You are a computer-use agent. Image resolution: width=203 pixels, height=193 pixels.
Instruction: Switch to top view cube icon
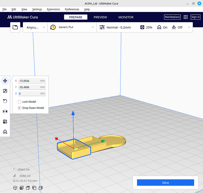(x=28, y=188)
